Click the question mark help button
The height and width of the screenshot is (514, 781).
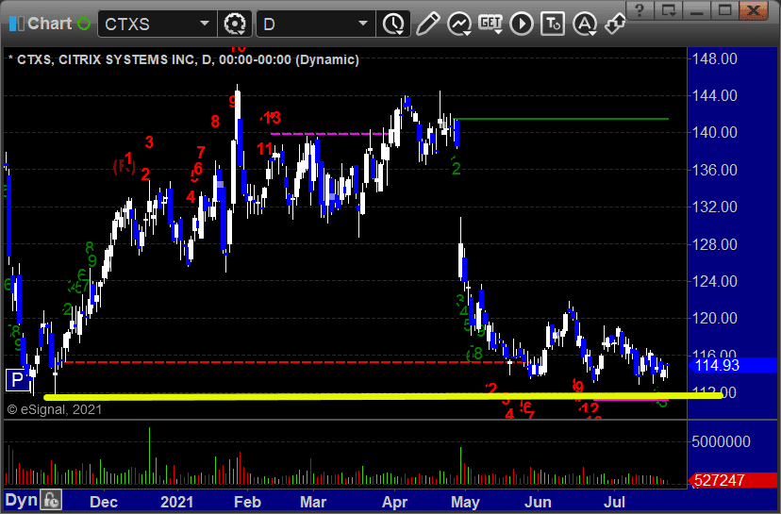tap(640, 10)
